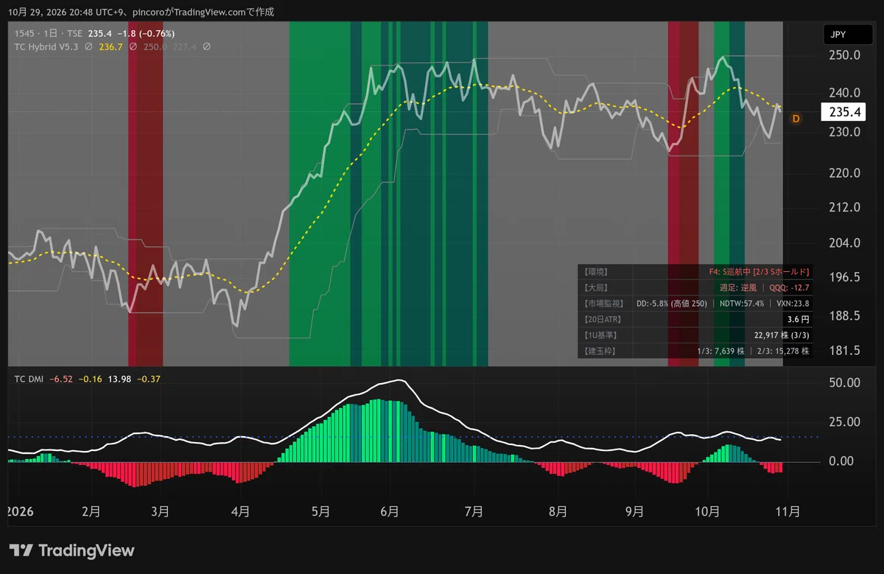Screen dimensions: 884x574
Task: Click the -0.37 value in TC DMI legend
Action: coord(149,379)
